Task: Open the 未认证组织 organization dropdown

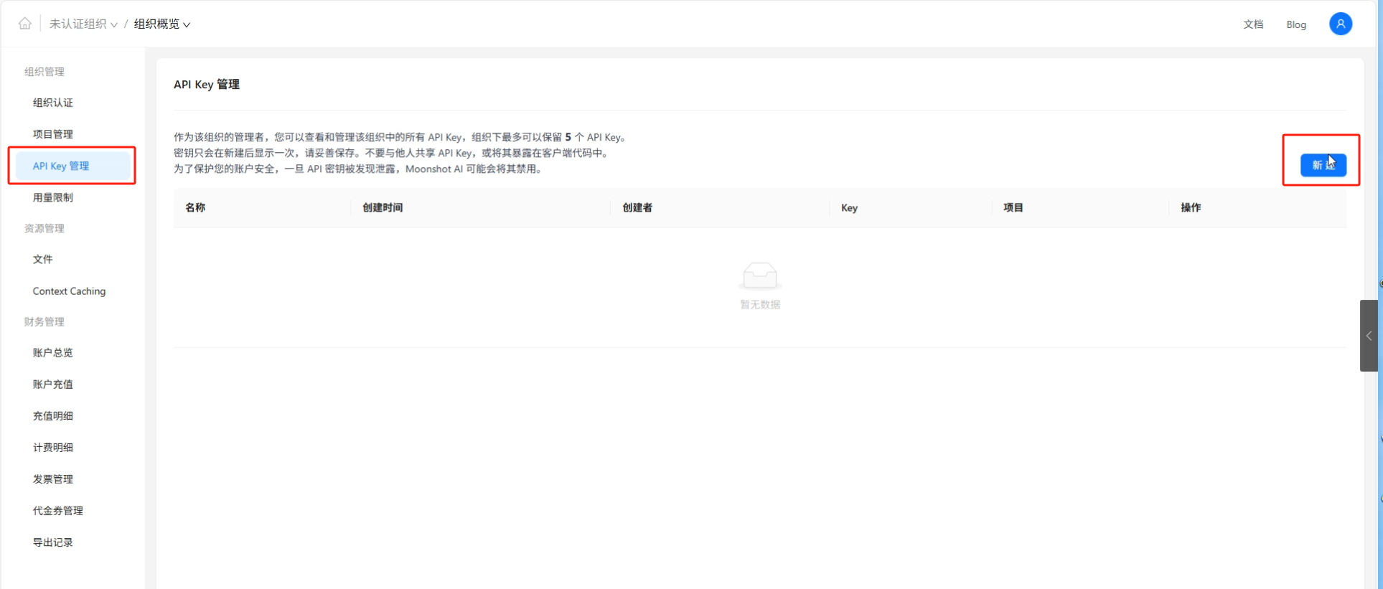Action: click(83, 24)
